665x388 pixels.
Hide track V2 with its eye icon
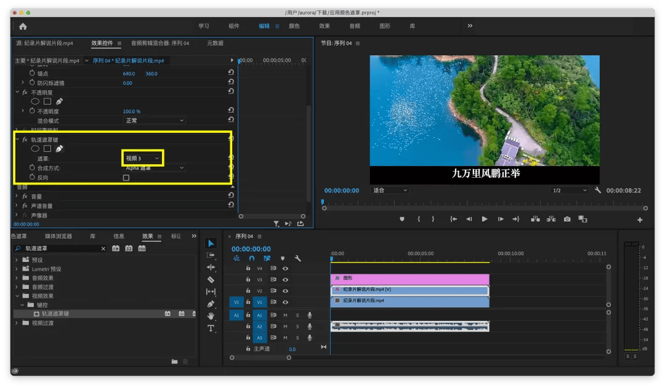pos(286,291)
